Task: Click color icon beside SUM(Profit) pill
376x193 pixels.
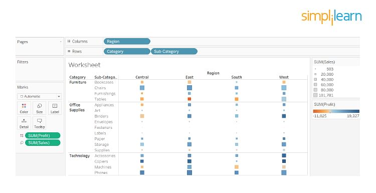Action: click(x=22, y=136)
